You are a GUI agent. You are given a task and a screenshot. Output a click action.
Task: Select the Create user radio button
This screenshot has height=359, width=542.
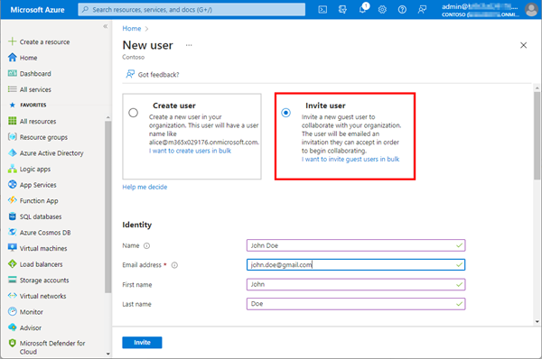click(x=133, y=113)
